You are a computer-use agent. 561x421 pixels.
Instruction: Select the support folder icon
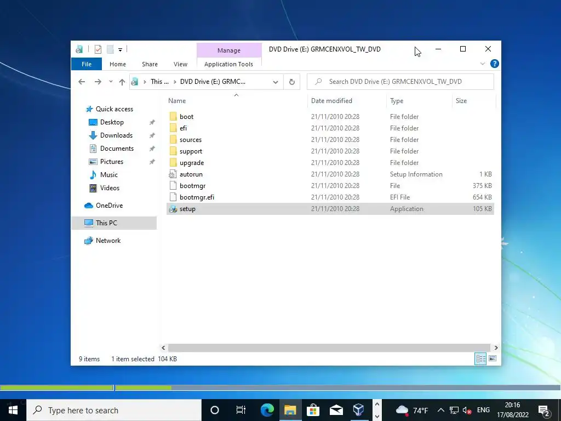[x=173, y=151]
